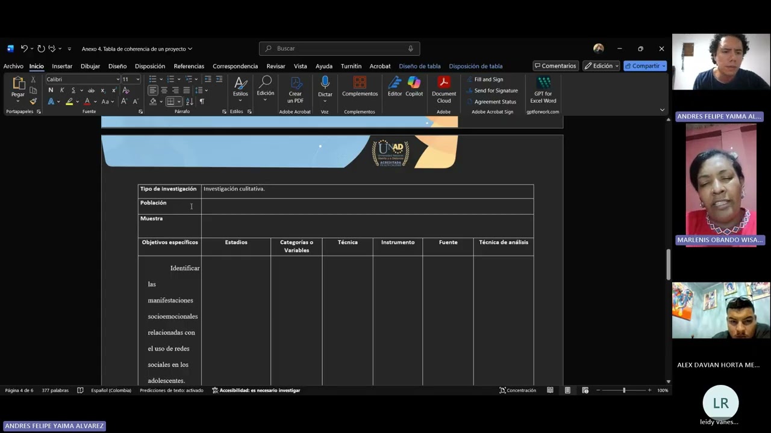Click Send for Signature
Image resolution: width=771 pixels, height=433 pixels.
pyautogui.click(x=492, y=91)
